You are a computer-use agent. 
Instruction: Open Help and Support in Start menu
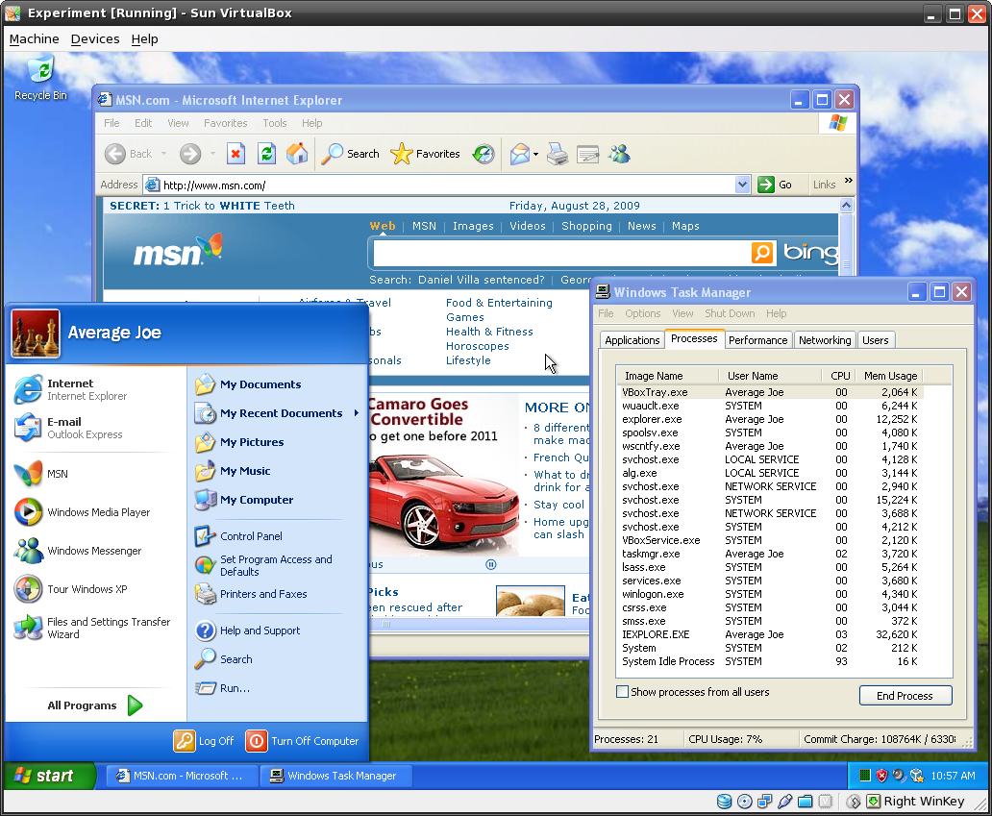[247, 631]
